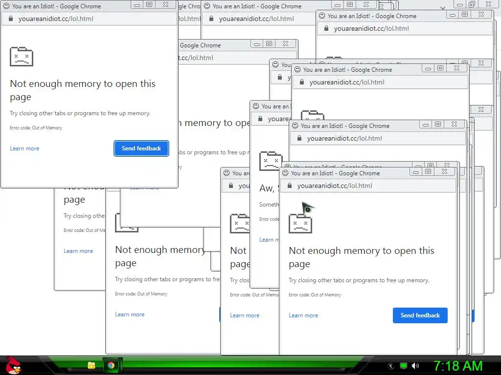Focus the top-left window's youareanidiot.cc address field
The height and width of the screenshot is (375, 501).
pyautogui.click(x=89, y=19)
